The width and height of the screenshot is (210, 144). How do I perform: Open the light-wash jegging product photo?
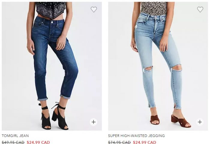point(158,66)
